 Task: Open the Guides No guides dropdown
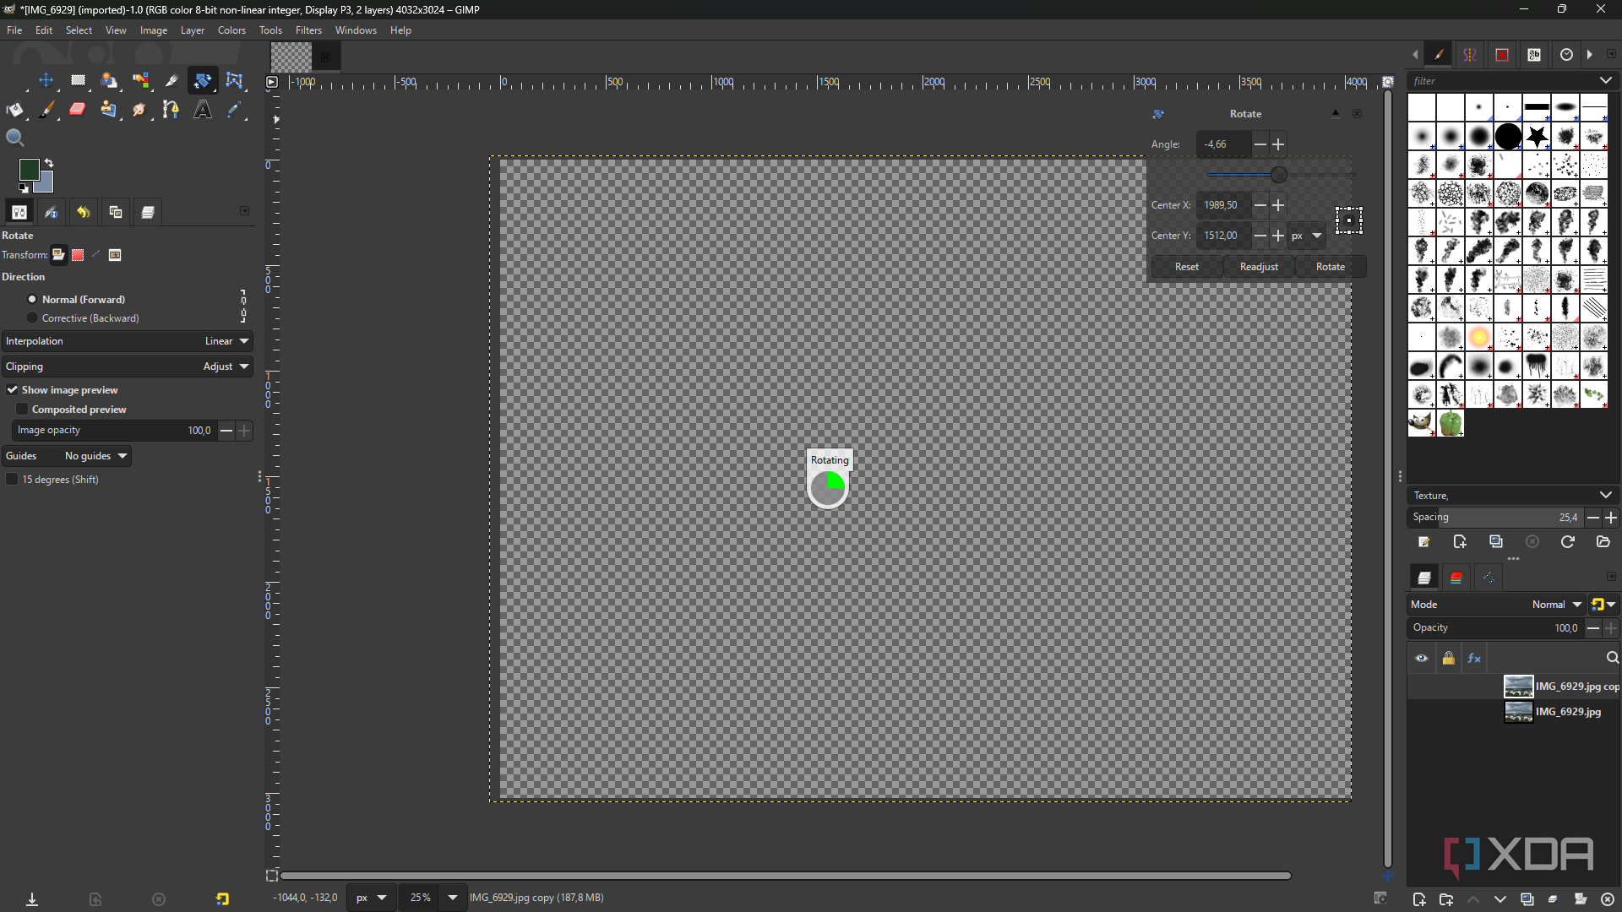67,456
